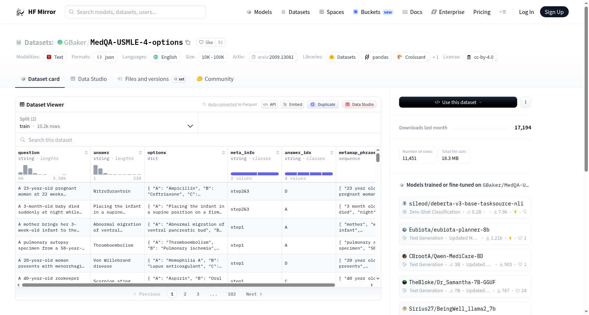Screen dimensions: 589x315
Task: Focus the Search this dataset field
Action: (198, 140)
